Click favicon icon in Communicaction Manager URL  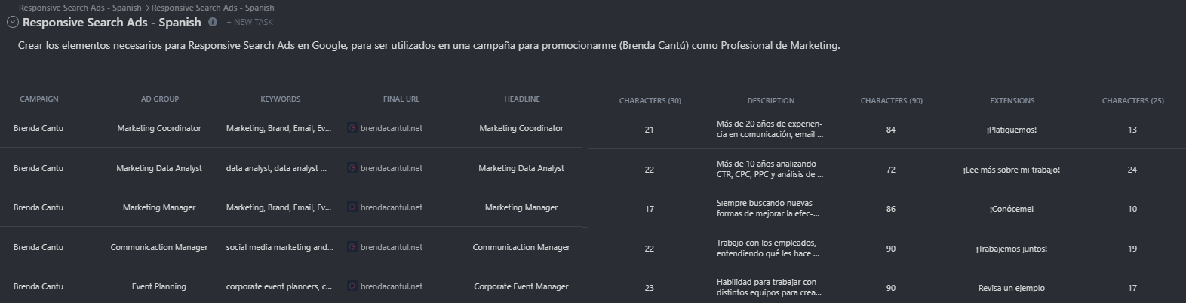click(x=352, y=247)
